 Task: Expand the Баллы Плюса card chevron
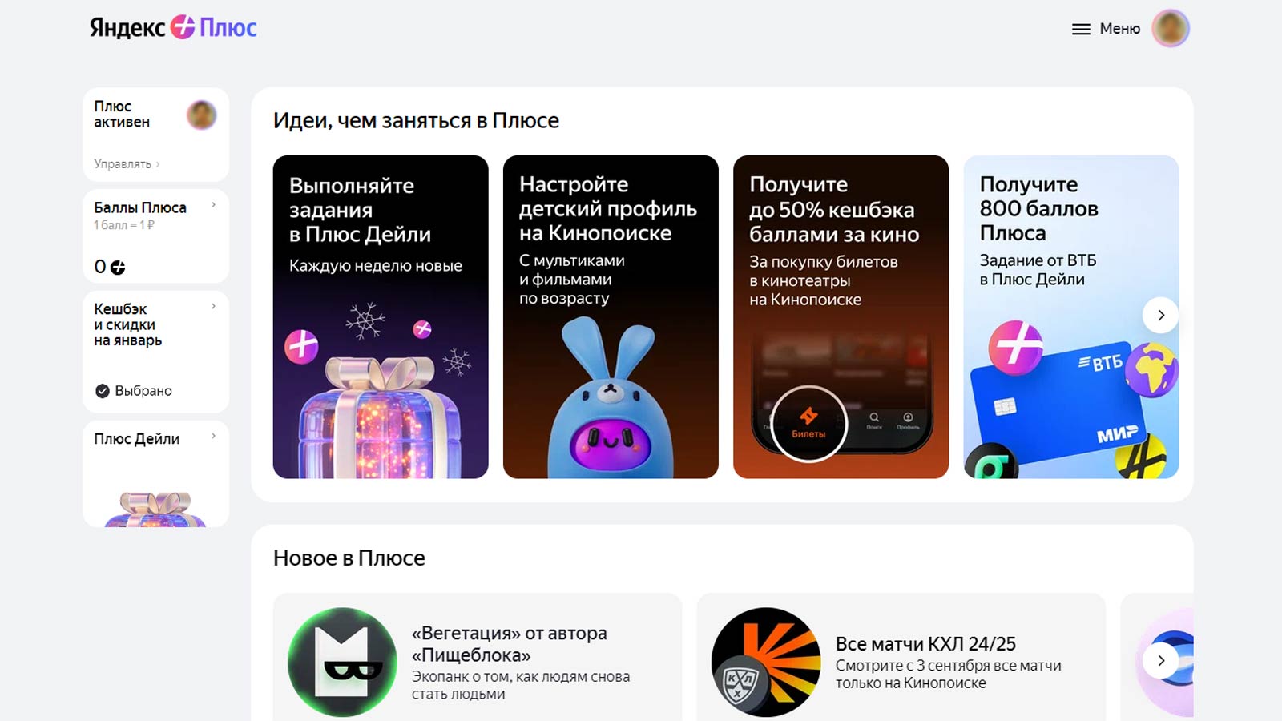[x=213, y=205]
